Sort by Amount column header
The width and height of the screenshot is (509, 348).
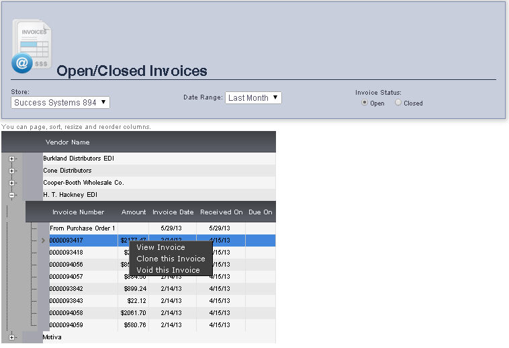point(133,212)
